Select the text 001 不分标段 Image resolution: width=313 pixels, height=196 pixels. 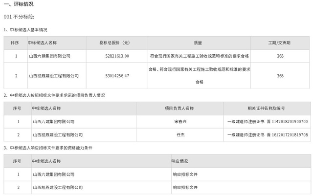pos(19,17)
